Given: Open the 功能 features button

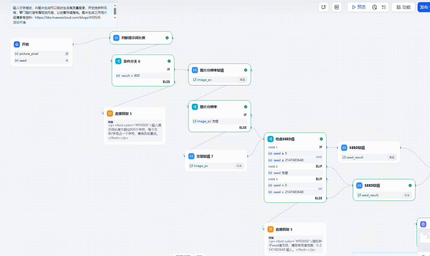Looking at the screenshot, I should (403, 7).
